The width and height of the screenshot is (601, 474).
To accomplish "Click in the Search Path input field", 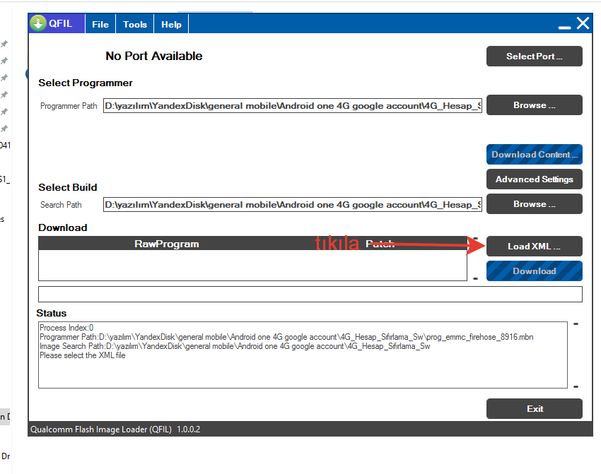I will point(293,205).
